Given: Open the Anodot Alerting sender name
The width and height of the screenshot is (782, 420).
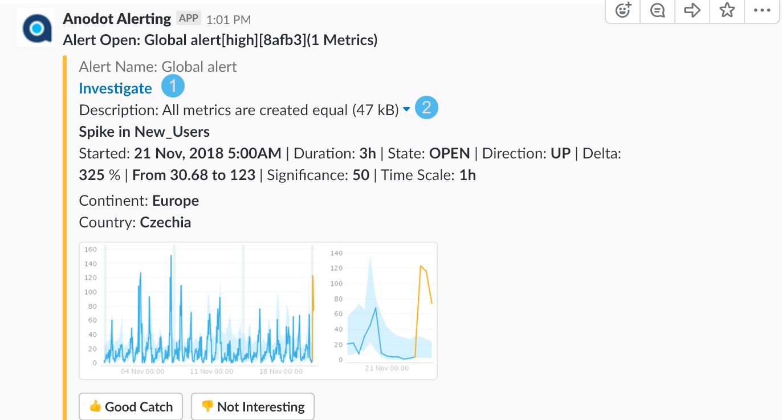Looking at the screenshot, I should (117, 19).
